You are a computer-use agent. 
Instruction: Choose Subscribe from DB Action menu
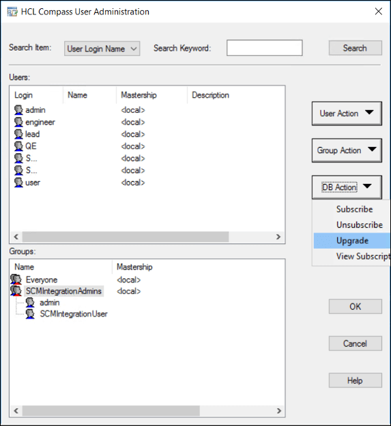pos(354,209)
